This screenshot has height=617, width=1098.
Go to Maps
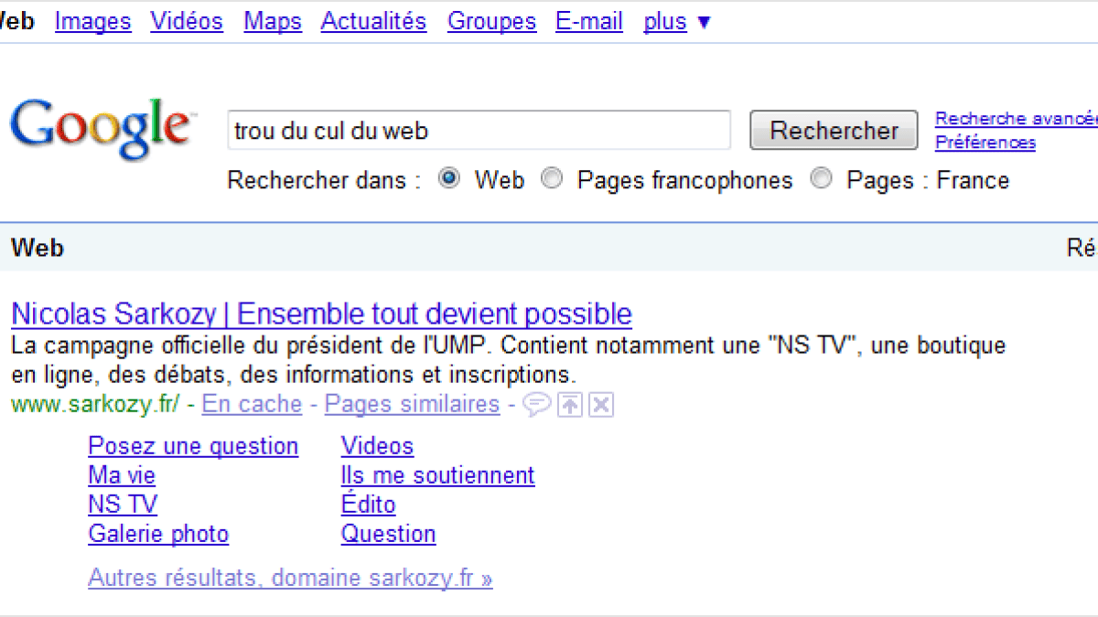[x=273, y=21]
